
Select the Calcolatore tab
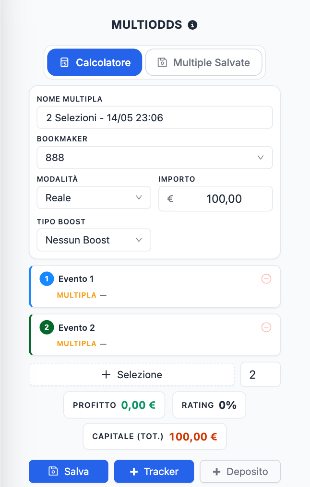(95, 62)
